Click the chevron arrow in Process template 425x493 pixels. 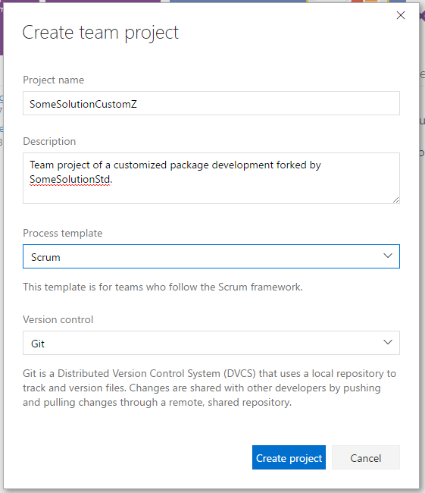[x=388, y=256]
